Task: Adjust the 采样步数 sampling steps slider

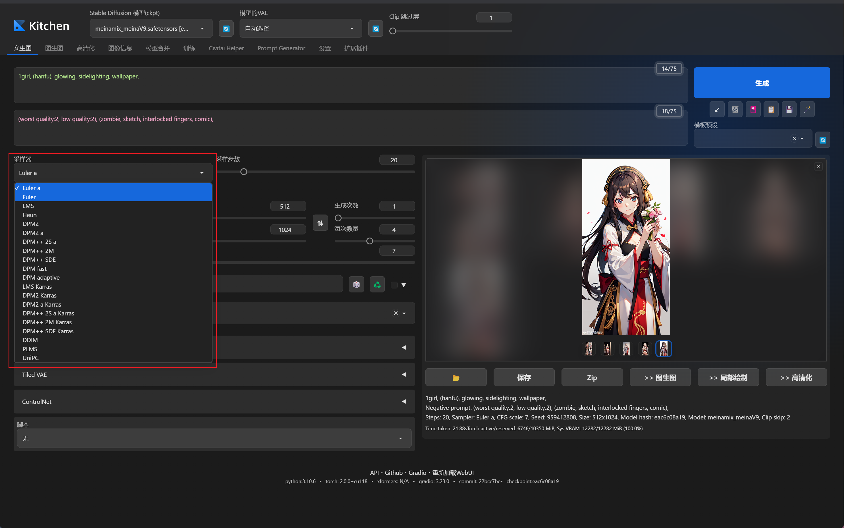Action: (244, 172)
